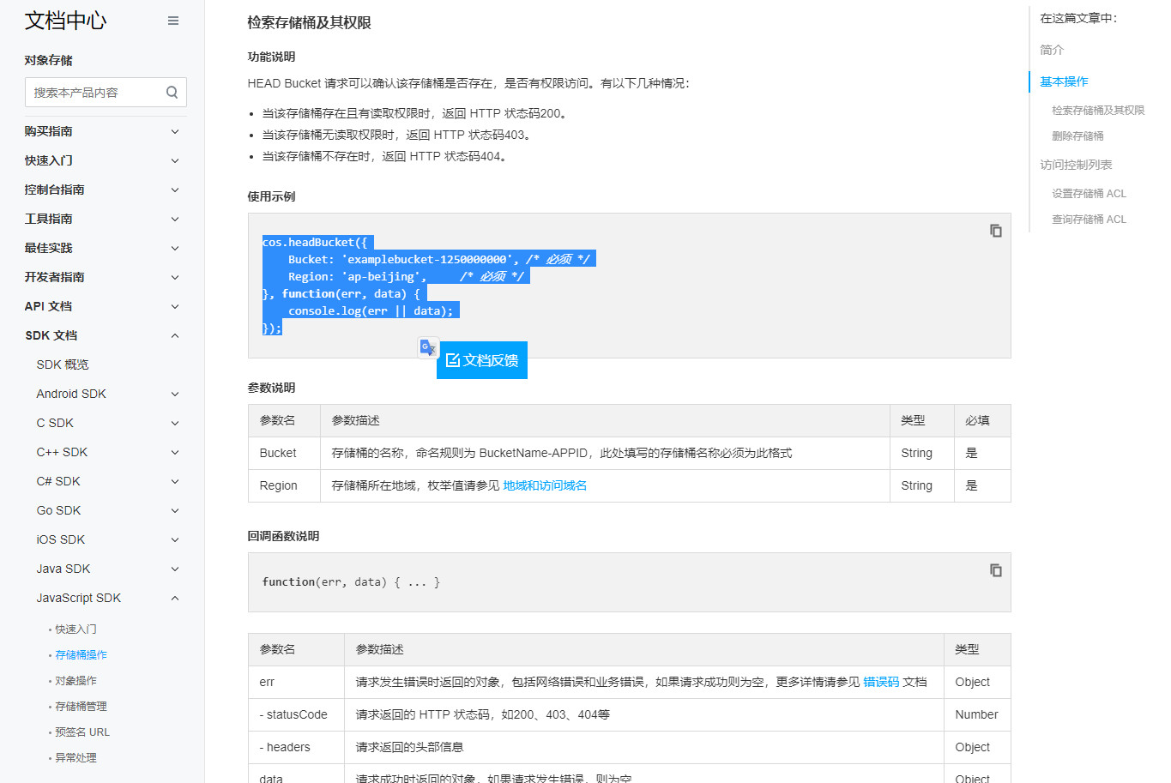
Task: Click the search magnifier icon
Action: click(x=172, y=93)
